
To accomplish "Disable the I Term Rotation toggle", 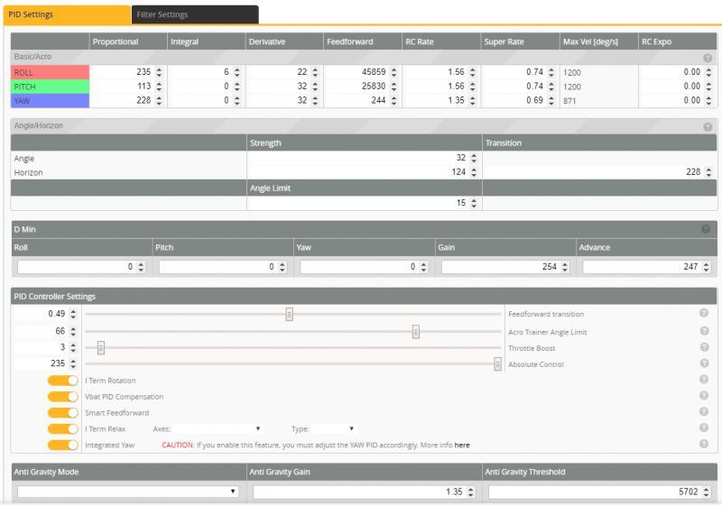I will click(x=63, y=381).
